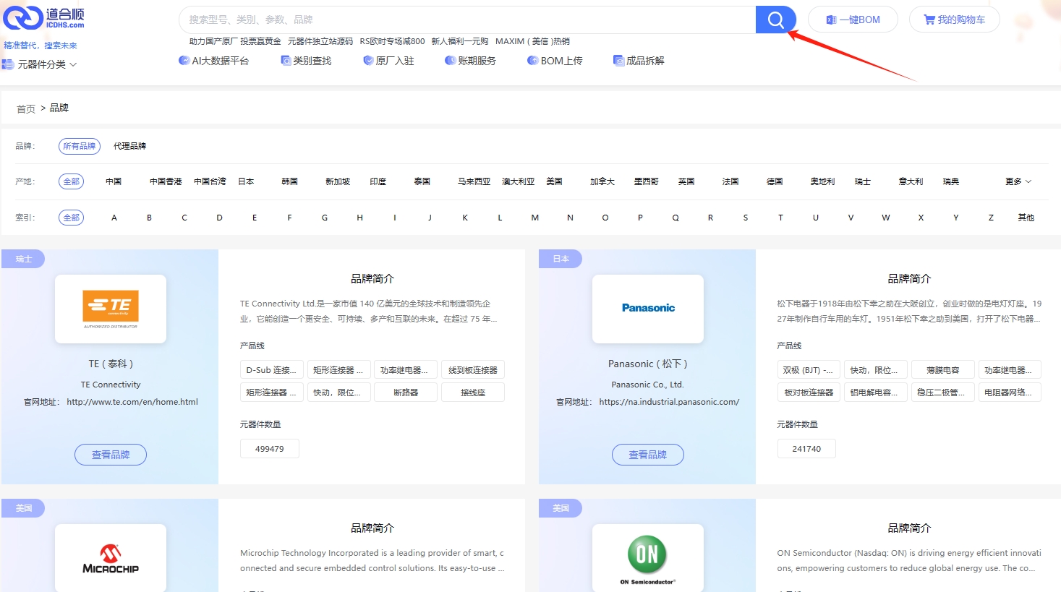The image size is (1061, 592).
Task: Click the Microchip logo thumbnail
Action: pos(111,558)
